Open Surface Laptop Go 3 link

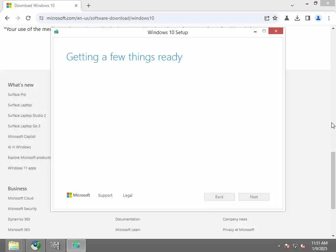pyautogui.click(x=24, y=126)
